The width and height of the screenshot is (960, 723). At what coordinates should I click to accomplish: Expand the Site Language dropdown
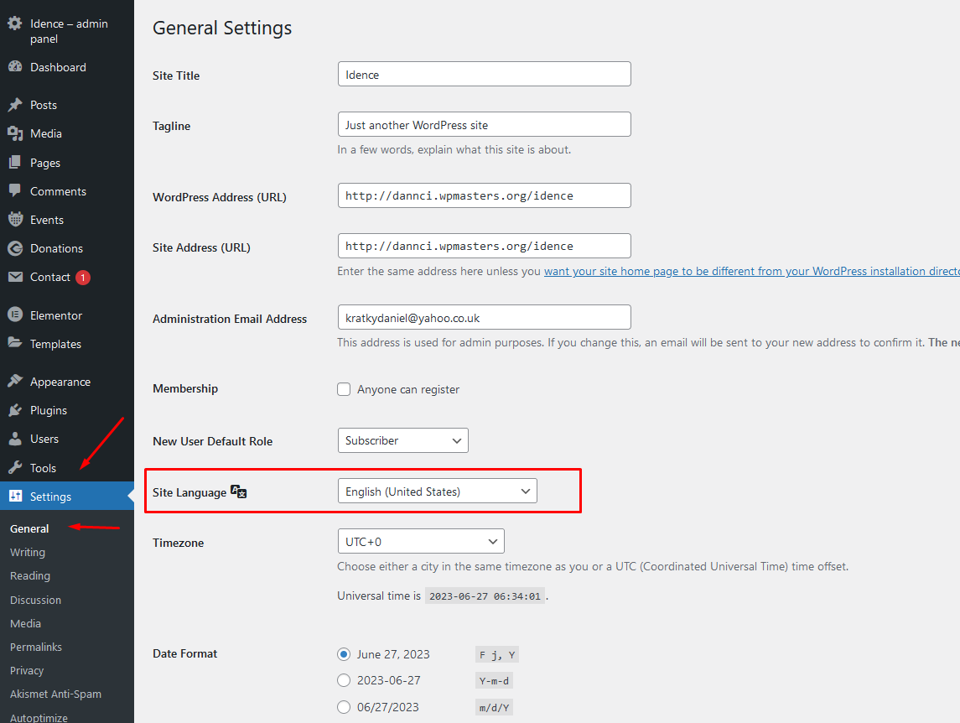437,492
